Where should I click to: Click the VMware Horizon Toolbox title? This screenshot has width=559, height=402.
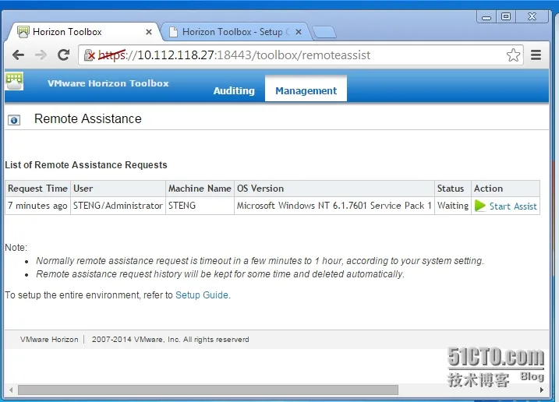[x=108, y=83]
